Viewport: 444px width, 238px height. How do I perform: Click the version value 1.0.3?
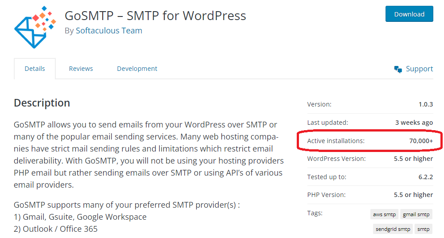[426, 104]
